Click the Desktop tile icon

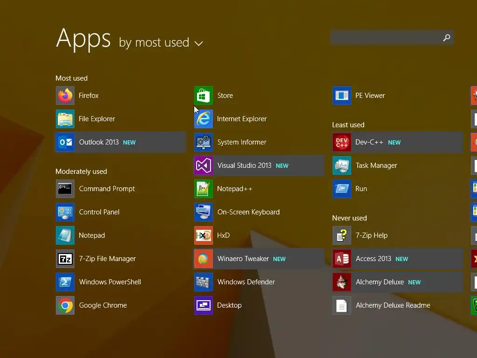point(204,305)
